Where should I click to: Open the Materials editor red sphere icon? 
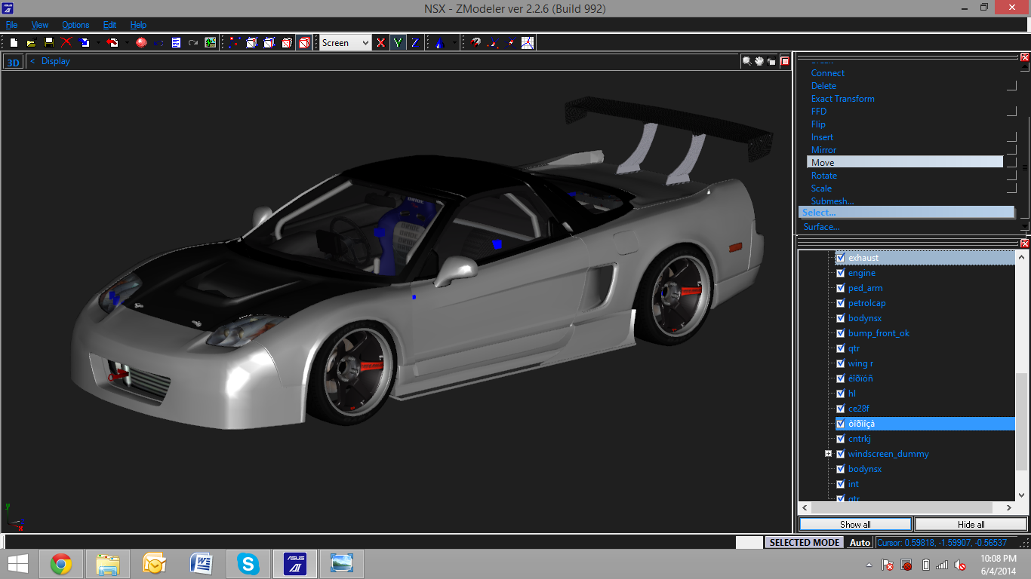(x=141, y=43)
